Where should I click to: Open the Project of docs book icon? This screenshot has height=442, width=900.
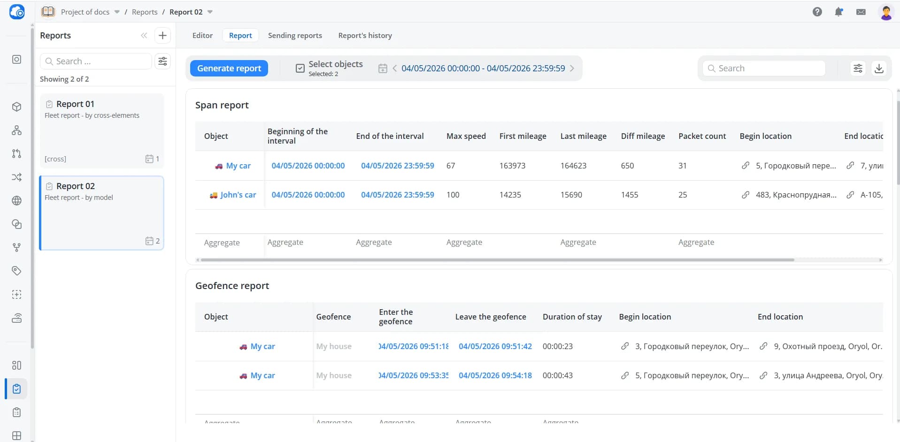(x=48, y=12)
